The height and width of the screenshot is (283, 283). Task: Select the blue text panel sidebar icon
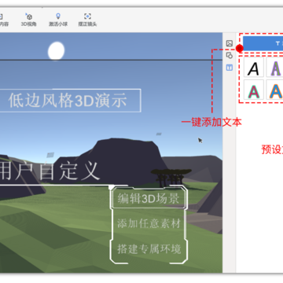pos(230,68)
